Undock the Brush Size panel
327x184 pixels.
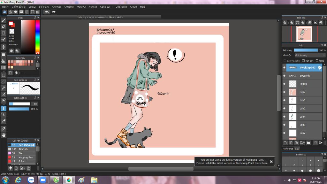pyautogui.click(x=322, y=154)
